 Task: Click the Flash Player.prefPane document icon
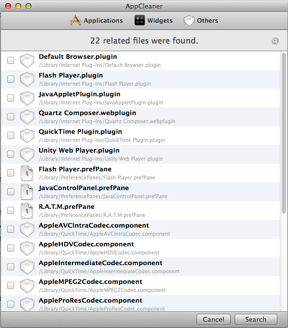pos(27,173)
